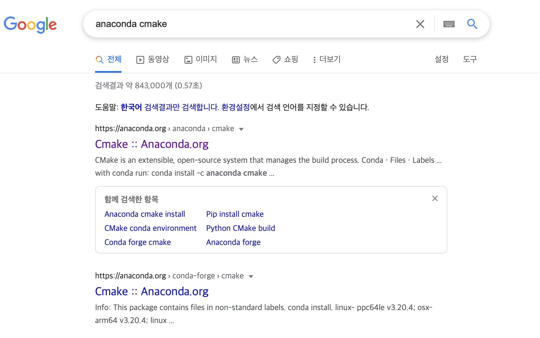Click second result URL with conda-forge path
This screenshot has width=540, height=338.
point(169,276)
